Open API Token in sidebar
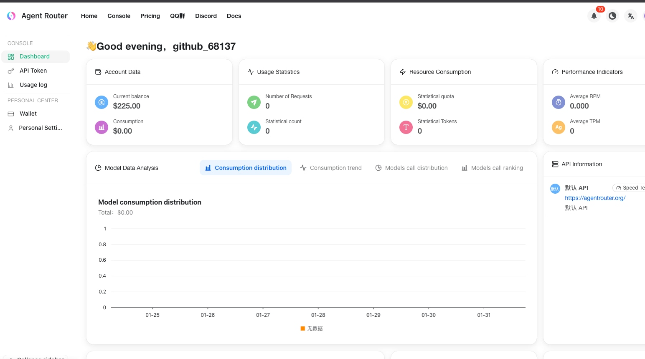This screenshot has width=645, height=359. (33, 71)
